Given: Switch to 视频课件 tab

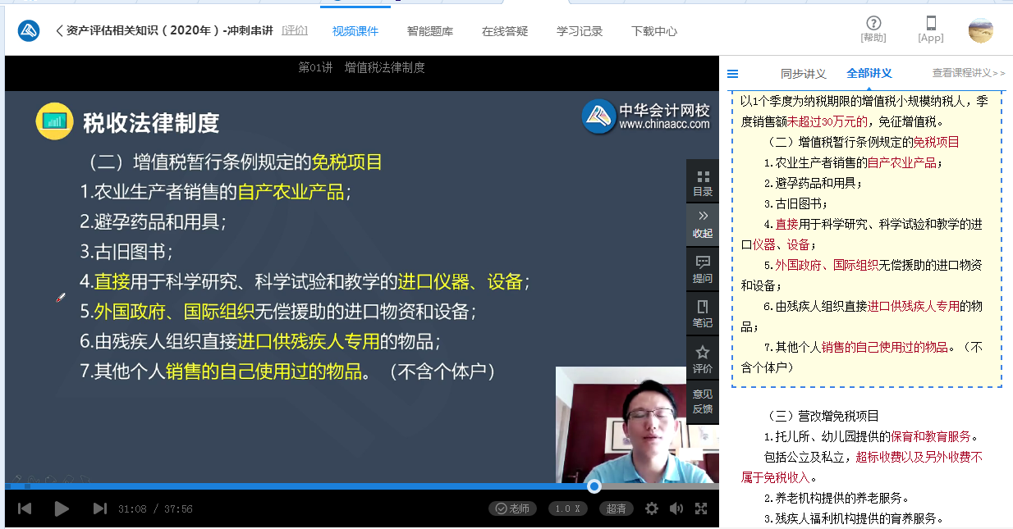Looking at the screenshot, I should coord(355,31).
